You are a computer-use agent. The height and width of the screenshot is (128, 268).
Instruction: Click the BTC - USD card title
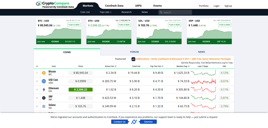[x=43, y=21]
